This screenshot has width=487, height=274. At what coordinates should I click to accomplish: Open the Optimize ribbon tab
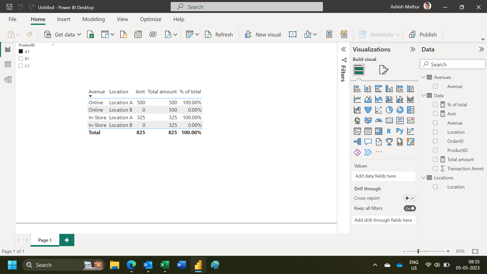(151, 19)
